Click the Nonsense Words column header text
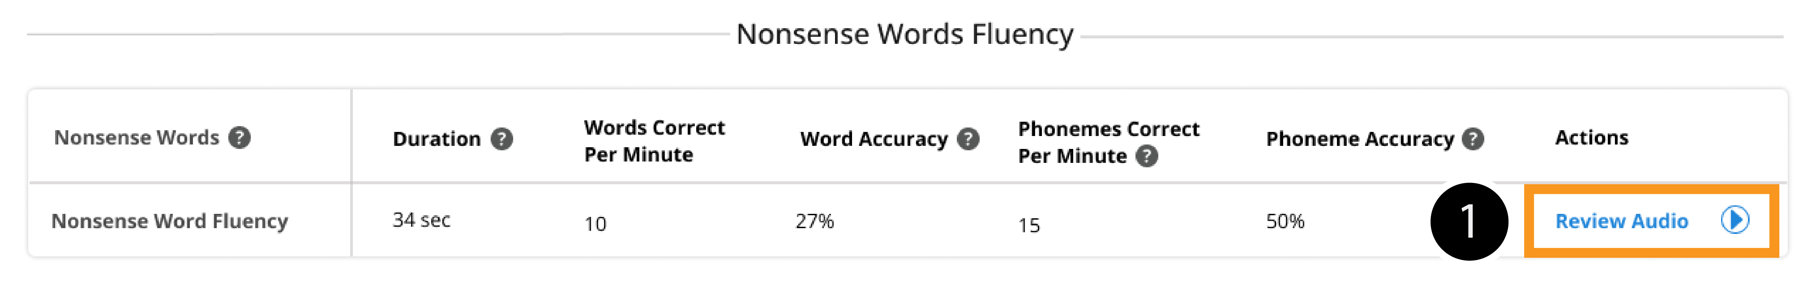The image size is (1815, 289). click(x=137, y=137)
